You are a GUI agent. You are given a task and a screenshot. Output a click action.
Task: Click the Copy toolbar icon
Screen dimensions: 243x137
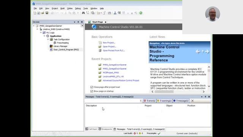[70, 13]
